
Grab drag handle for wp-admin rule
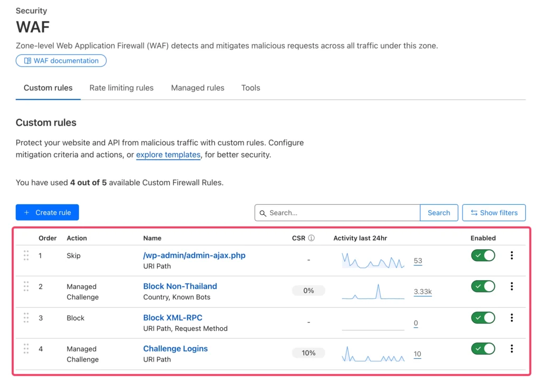[26, 255]
